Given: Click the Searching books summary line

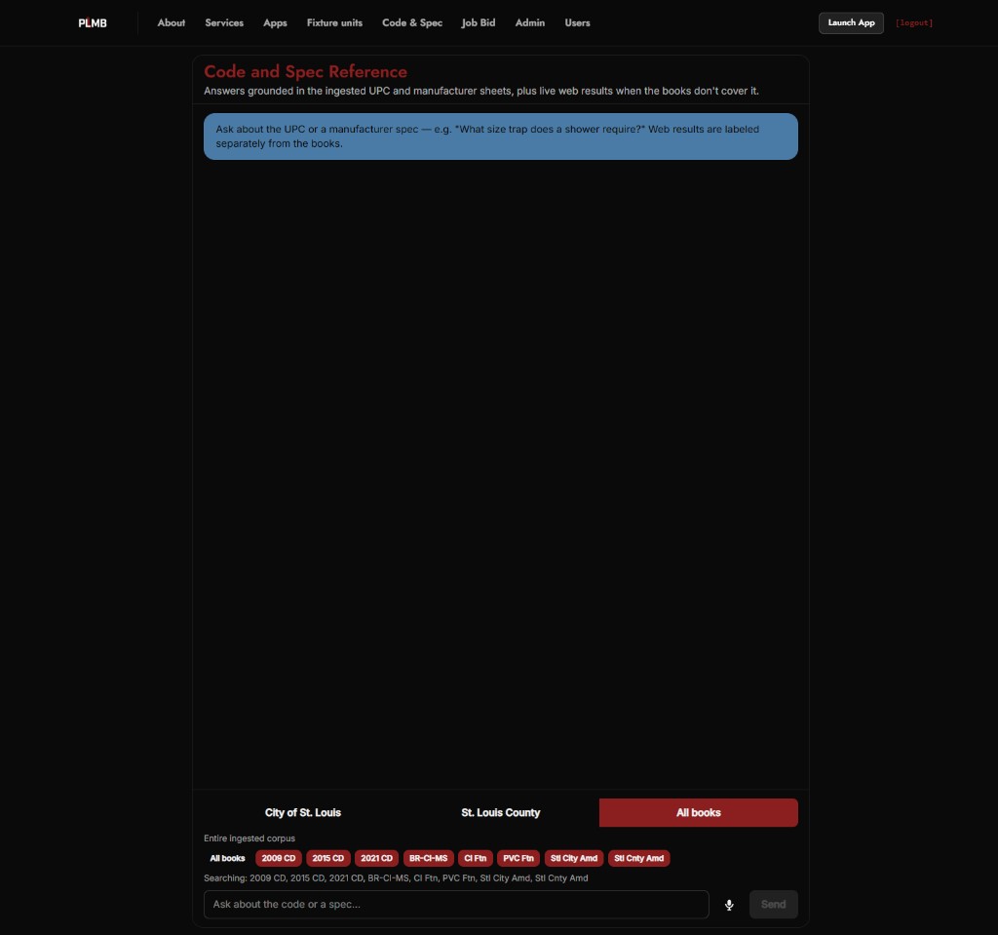Looking at the screenshot, I should (x=396, y=877).
